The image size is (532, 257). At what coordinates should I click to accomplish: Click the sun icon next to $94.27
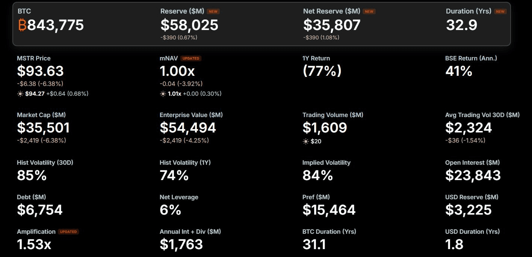pyautogui.click(x=20, y=94)
